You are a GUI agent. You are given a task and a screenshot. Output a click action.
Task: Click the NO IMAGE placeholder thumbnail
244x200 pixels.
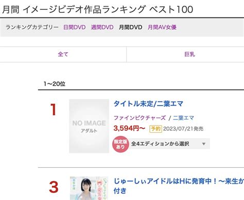89,126
